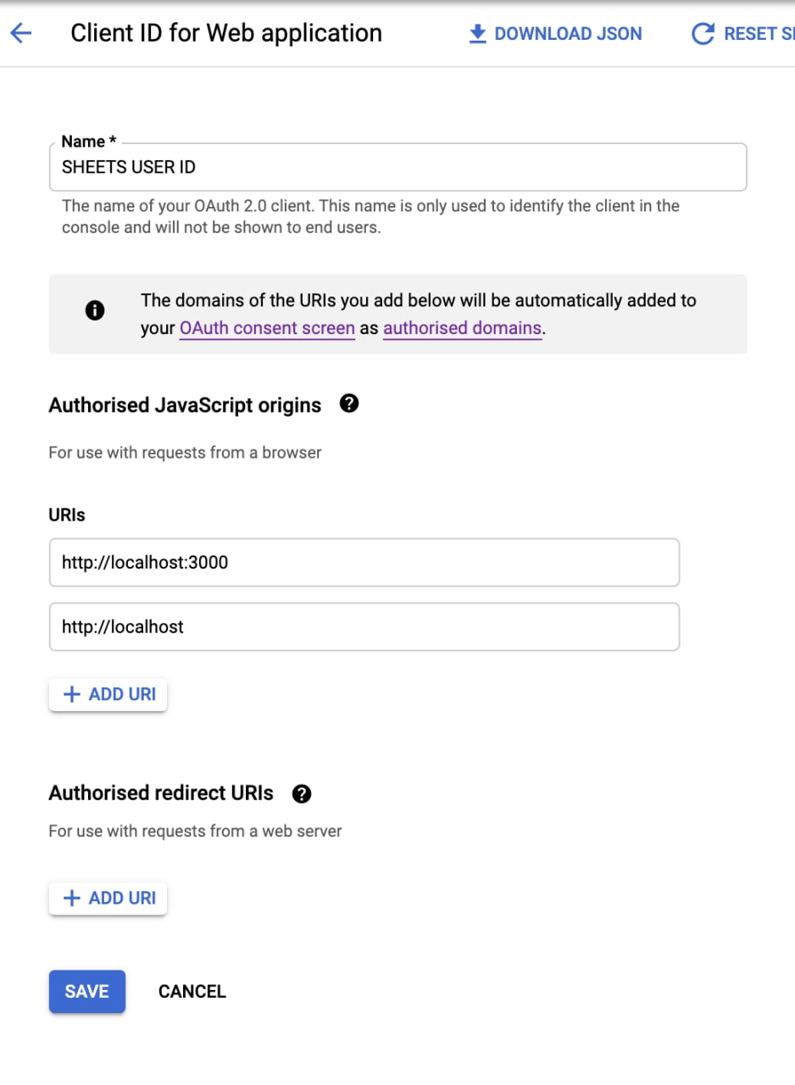Open the authorised domains link
The image size is (795, 1085).
pyautogui.click(x=462, y=328)
